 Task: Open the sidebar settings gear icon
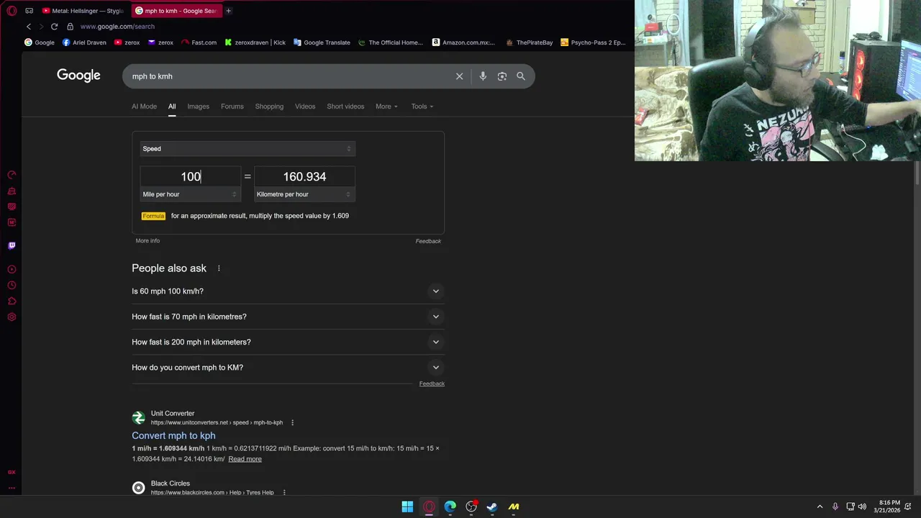(x=12, y=317)
